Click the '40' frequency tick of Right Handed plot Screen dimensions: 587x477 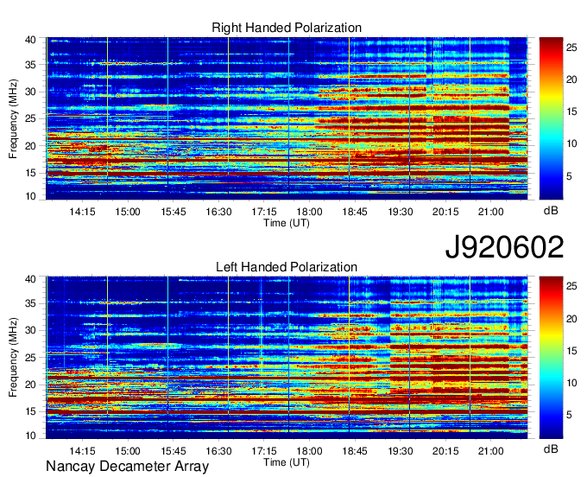30,40
